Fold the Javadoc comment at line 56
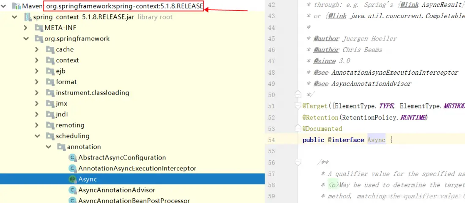 pyautogui.click(x=298, y=162)
